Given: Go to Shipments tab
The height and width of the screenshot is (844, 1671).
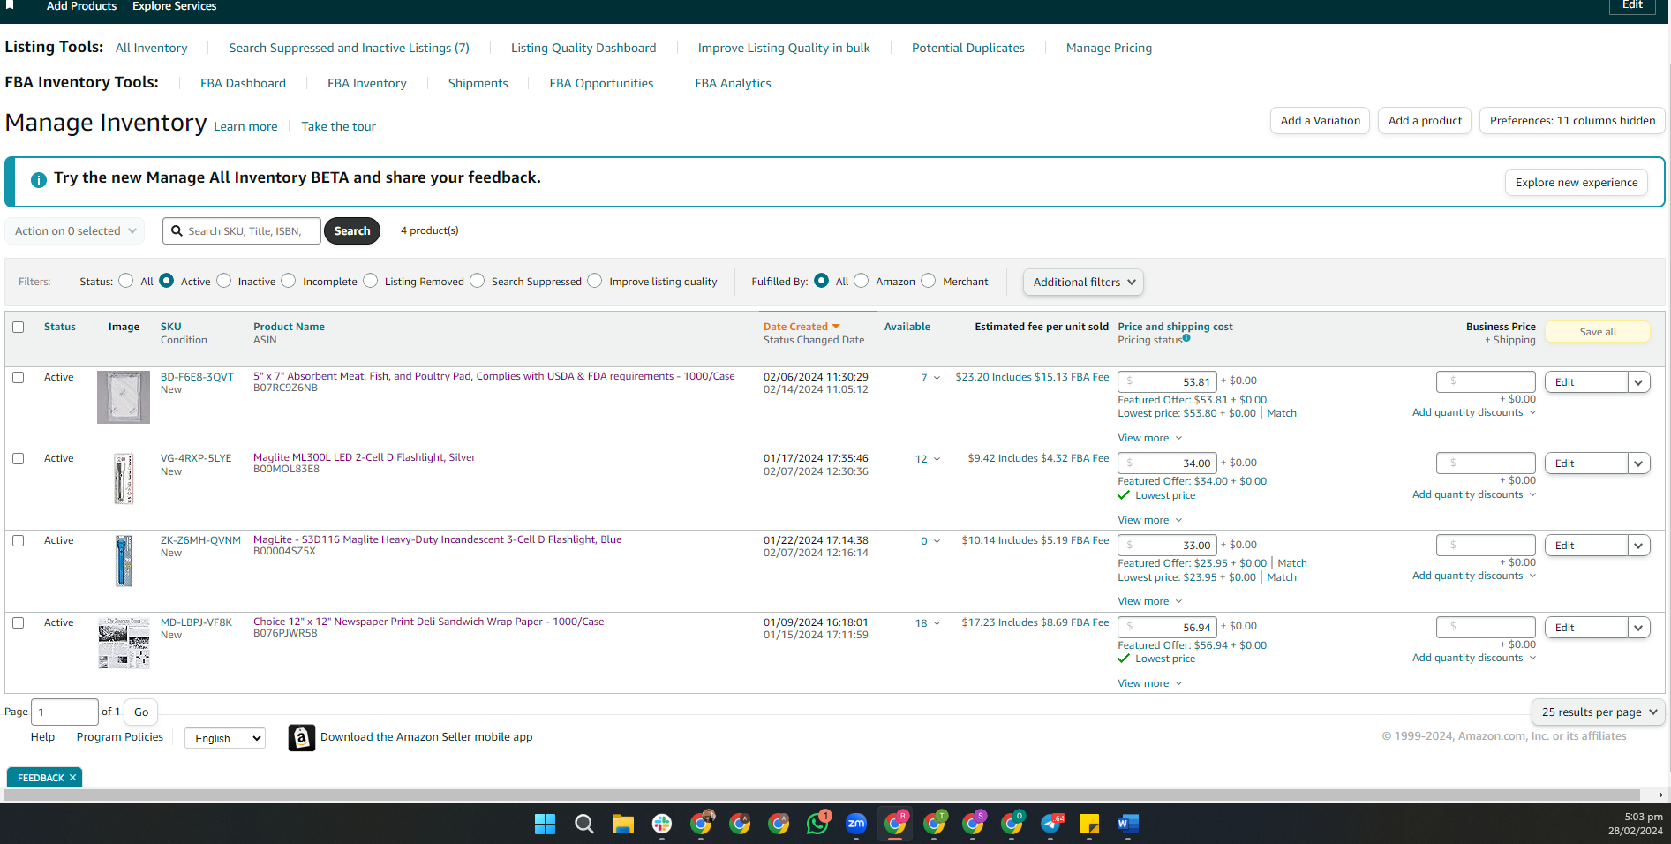Looking at the screenshot, I should 478,83.
